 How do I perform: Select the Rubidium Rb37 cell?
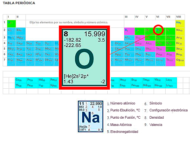pos(11,49)
